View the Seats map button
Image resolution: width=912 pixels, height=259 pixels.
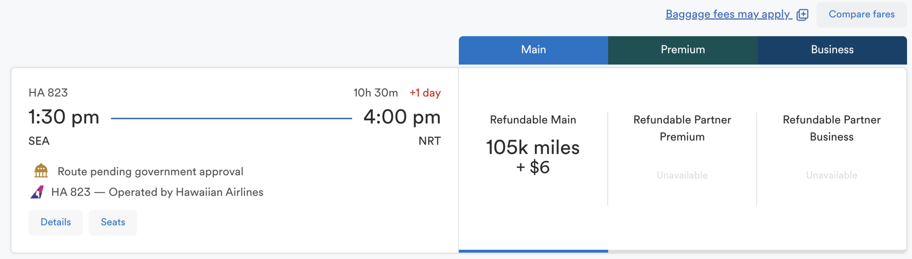(x=113, y=222)
